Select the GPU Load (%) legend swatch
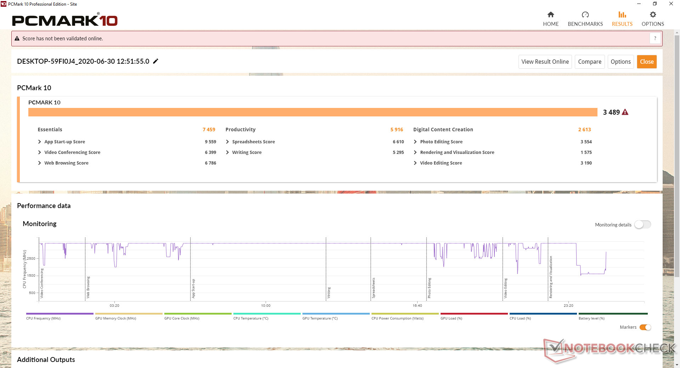This screenshot has width=680, height=368. click(x=474, y=314)
